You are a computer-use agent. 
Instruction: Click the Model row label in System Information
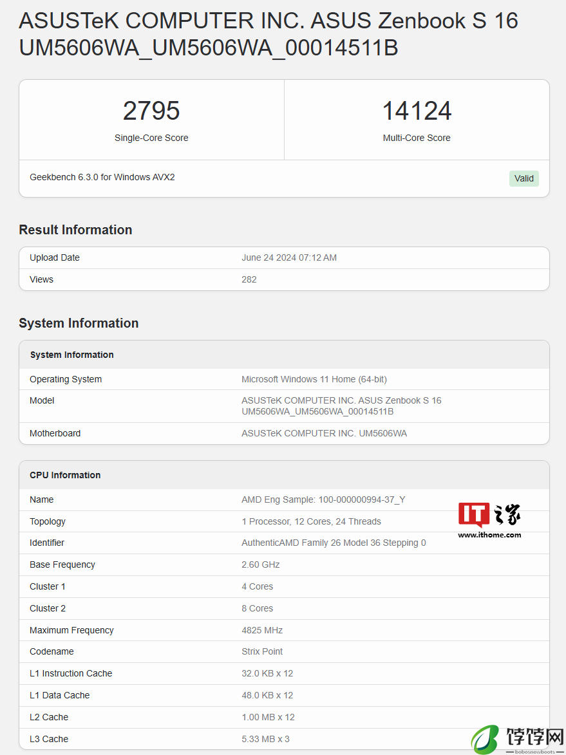point(42,400)
